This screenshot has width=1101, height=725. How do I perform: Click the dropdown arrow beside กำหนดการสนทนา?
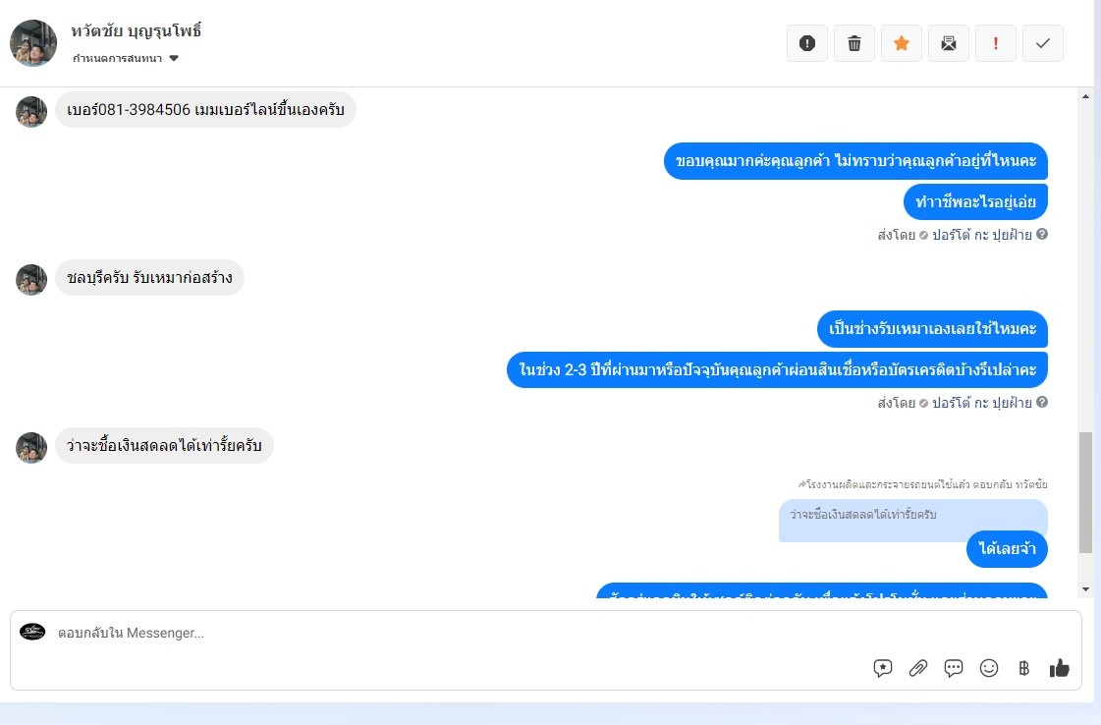pyautogui.click(x=174, y=58)
